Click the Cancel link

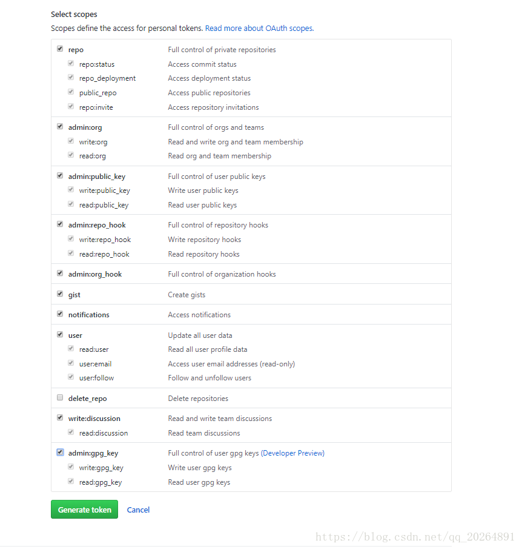(x=138, y=510)
